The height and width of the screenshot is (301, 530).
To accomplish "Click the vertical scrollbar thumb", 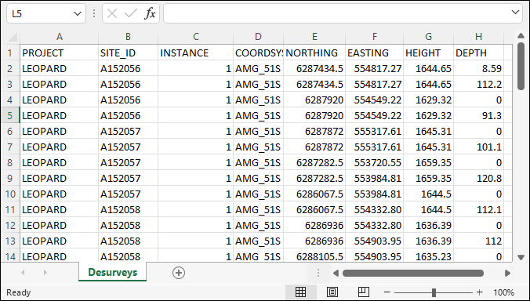I will [x=521, y=66].
